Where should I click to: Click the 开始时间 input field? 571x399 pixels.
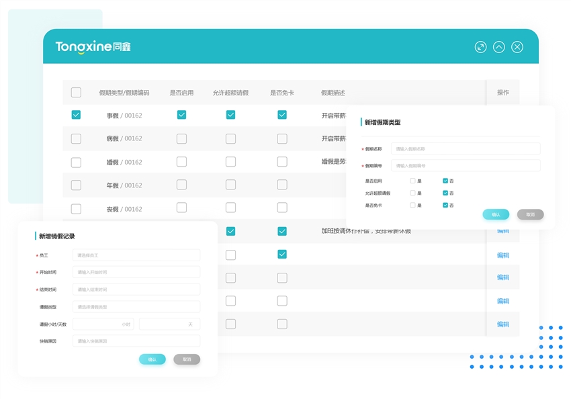tap(136, 272)
